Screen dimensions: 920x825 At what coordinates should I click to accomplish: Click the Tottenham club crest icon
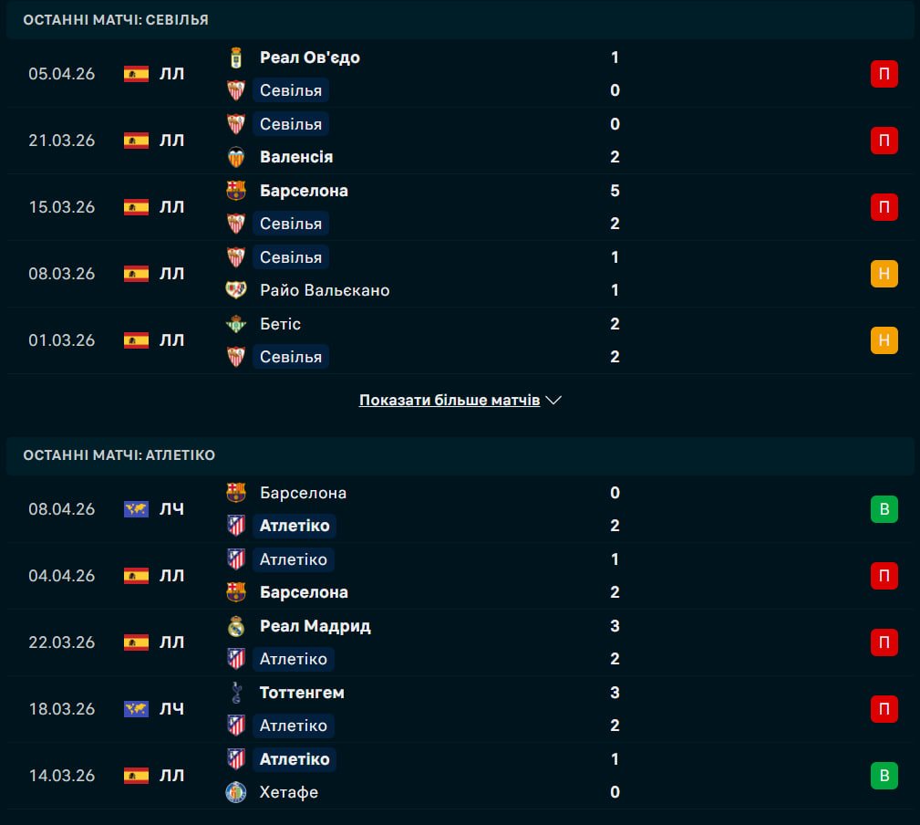(x=236, y=693)
